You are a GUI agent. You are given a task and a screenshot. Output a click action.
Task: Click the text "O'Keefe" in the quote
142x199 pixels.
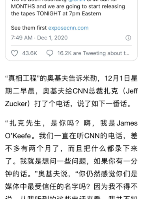pyautogui.click(x=18, y=136)
